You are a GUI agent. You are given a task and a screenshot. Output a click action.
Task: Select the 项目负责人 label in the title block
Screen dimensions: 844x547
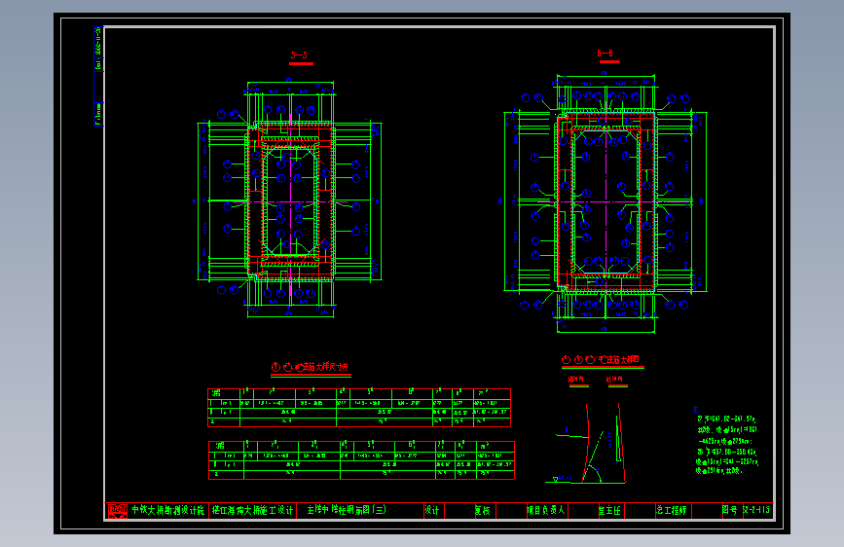546,510
